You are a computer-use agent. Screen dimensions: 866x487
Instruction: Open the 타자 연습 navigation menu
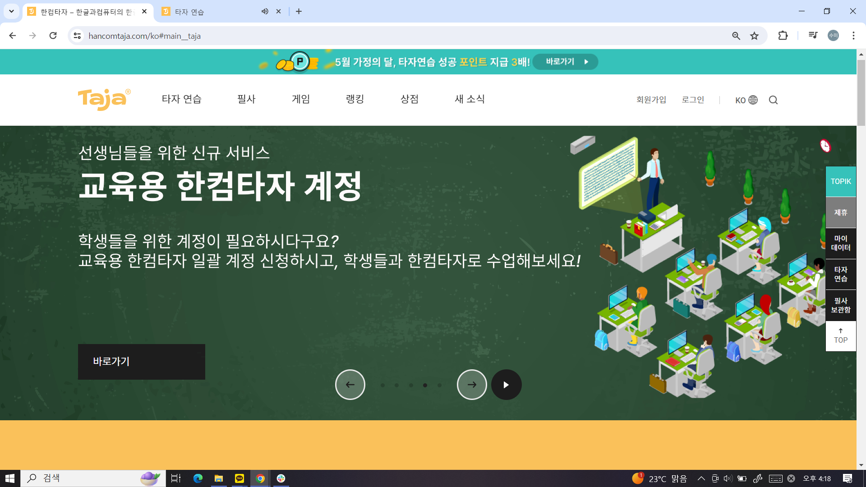(181, 99)
